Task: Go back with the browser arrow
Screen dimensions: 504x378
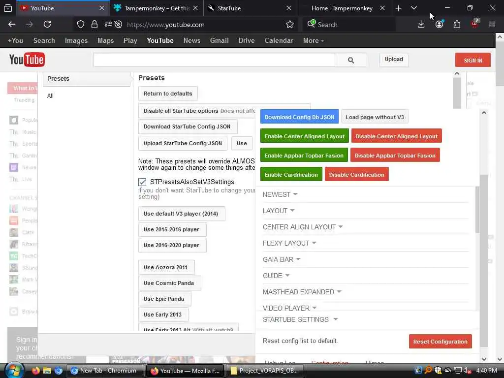Action: 12,25
